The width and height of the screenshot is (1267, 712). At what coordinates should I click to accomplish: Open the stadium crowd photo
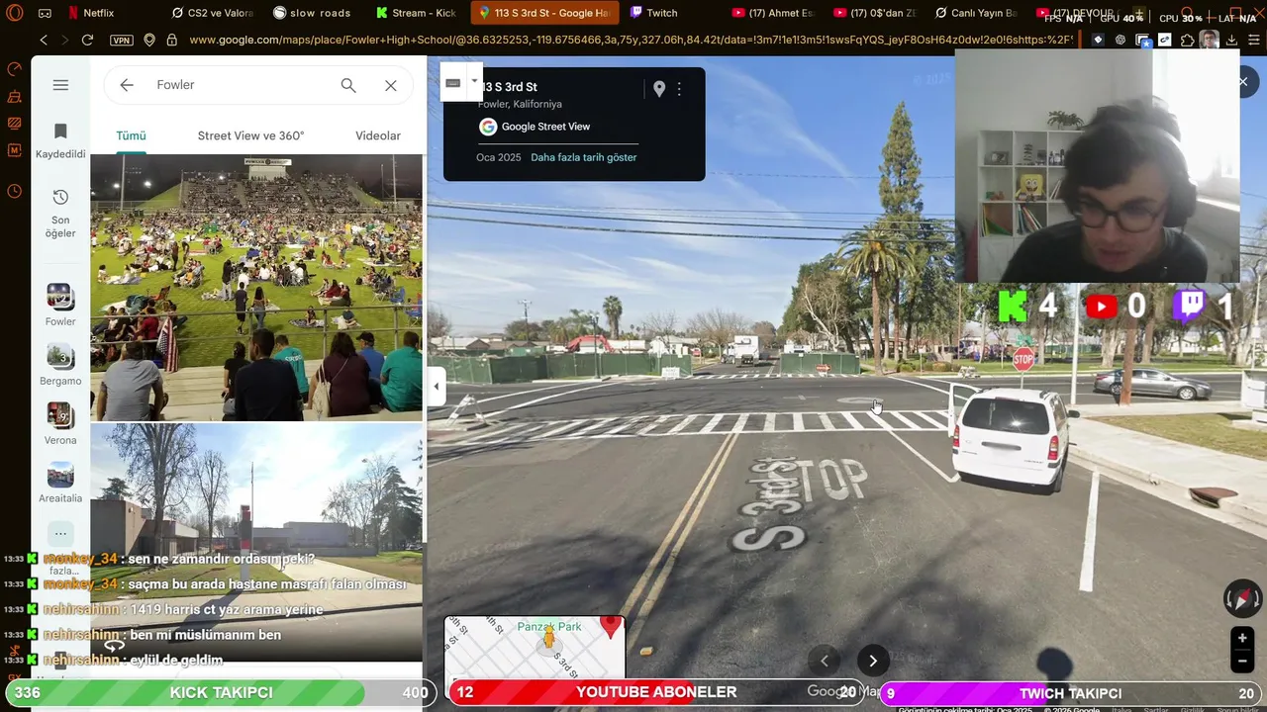pyautogui.click(x=256, y=288)
